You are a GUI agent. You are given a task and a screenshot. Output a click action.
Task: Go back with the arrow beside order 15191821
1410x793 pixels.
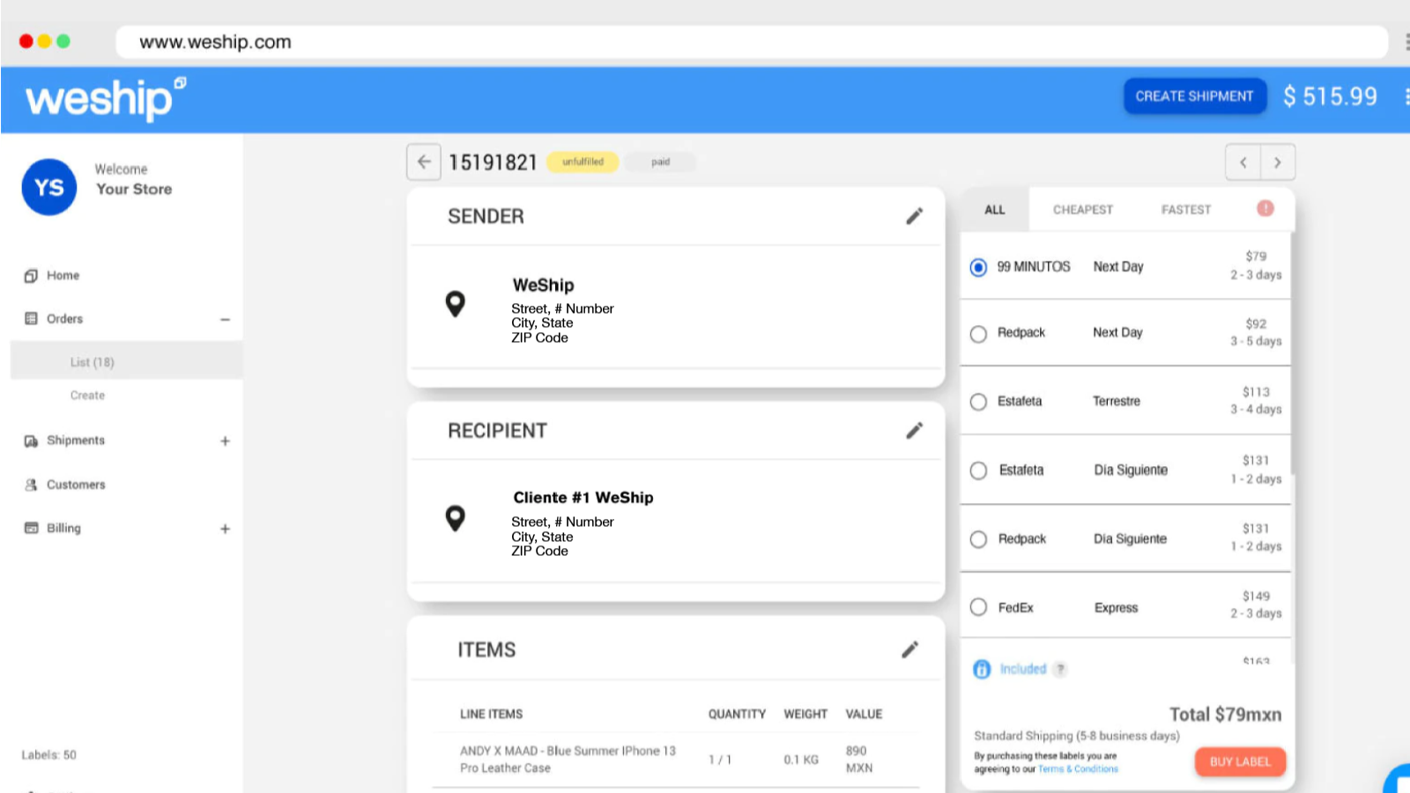424,162
